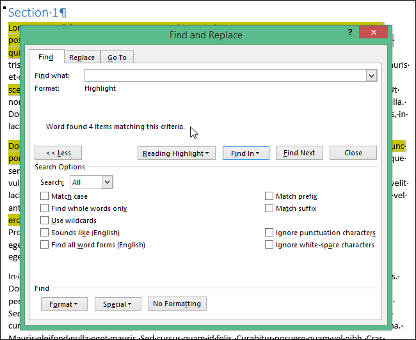The image size is (416, 340).
Task: Check Find all word forms (English)
Action: (45, 245)
